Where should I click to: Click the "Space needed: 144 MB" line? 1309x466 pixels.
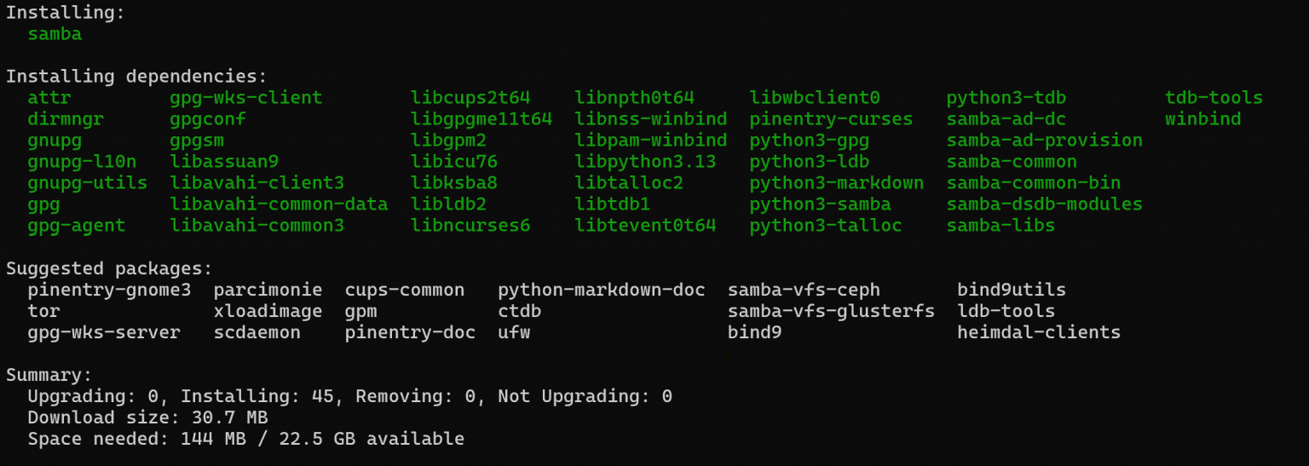coord(245,439)
